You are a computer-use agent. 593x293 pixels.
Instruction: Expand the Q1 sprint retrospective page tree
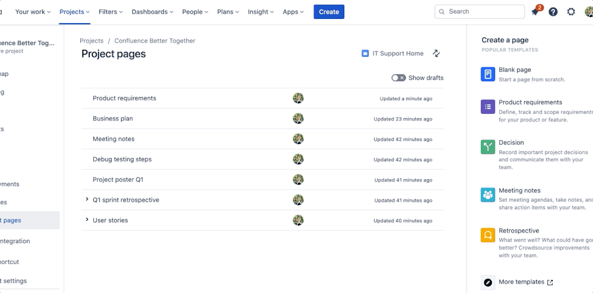[x=87, y=199]
